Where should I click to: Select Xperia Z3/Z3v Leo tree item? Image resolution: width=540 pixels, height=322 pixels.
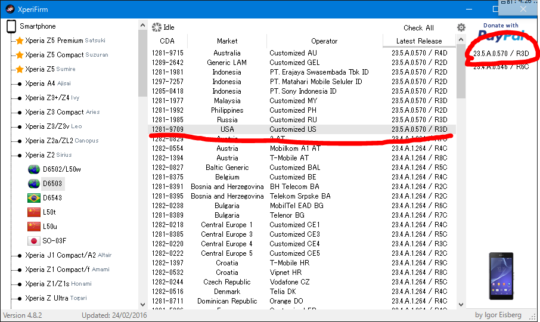pos(54,126)
